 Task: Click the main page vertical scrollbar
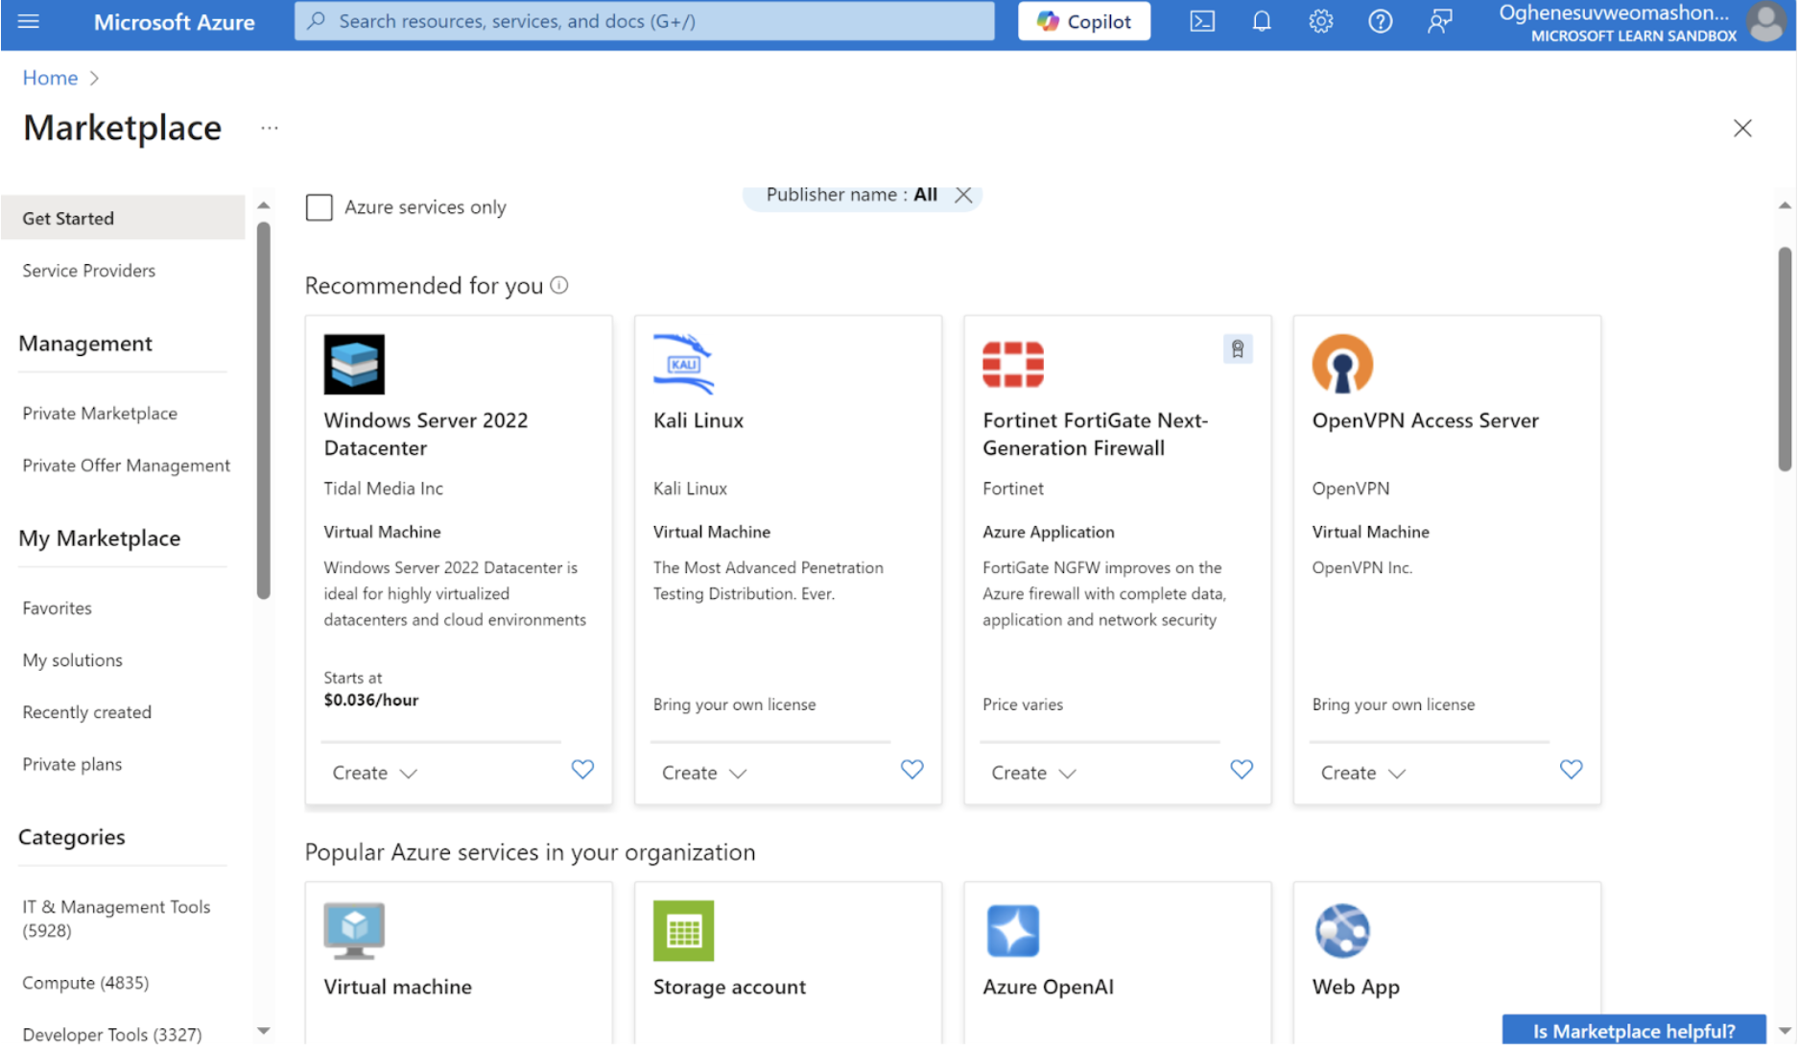click(1784, 359)
